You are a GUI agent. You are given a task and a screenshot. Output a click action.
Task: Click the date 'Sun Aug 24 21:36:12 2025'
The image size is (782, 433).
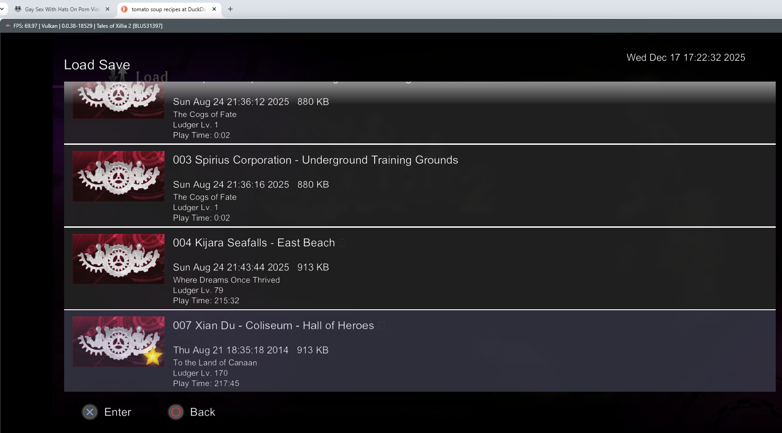231,102
